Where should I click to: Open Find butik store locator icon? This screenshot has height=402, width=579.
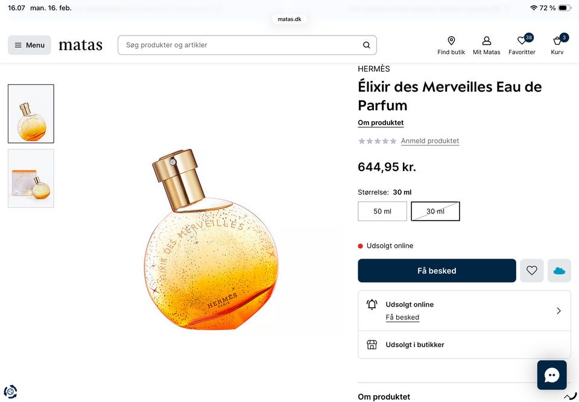click(x=451, y=41)
